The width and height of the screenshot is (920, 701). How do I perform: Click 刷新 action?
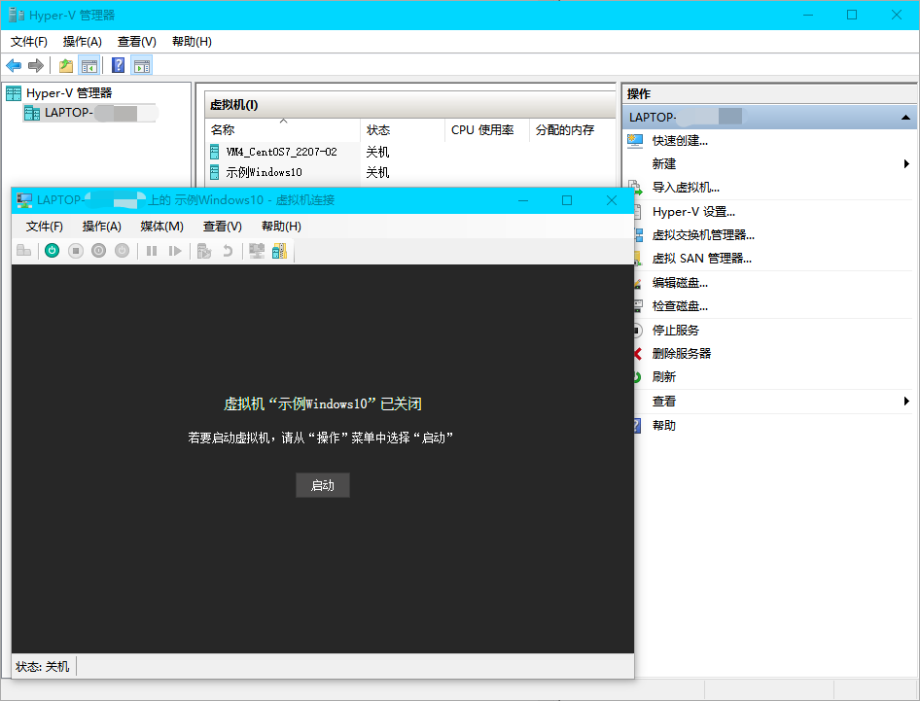point(663,376)
